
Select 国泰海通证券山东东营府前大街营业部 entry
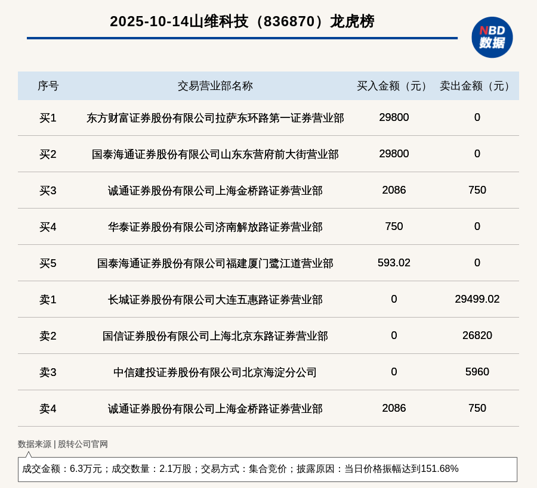point(215,154)
